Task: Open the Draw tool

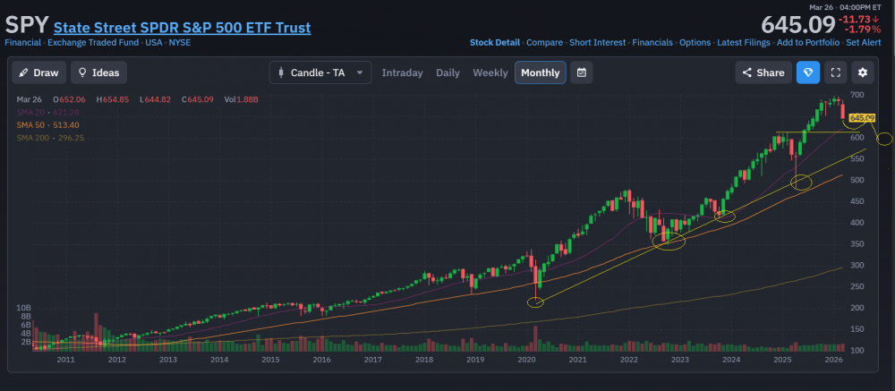Action: (38, 72)
